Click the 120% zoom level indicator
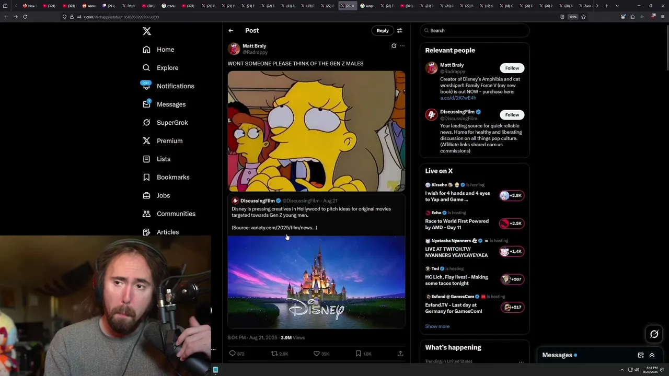Screen dimensions: 669x376 573,17
